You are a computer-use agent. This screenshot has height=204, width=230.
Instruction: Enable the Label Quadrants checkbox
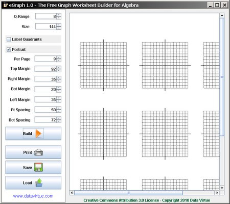[9, 39]
